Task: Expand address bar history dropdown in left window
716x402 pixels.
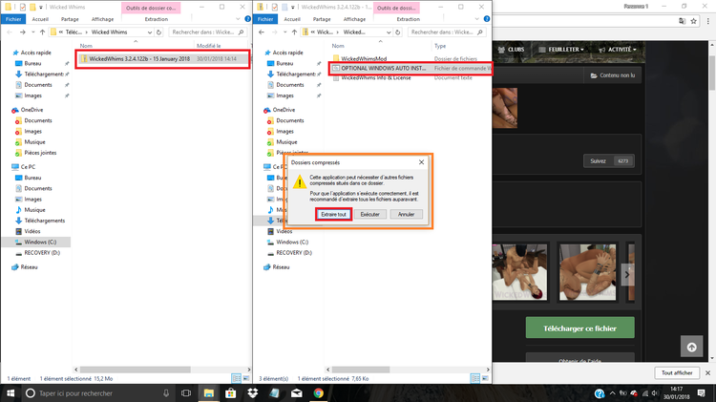Action: [150, 32]
